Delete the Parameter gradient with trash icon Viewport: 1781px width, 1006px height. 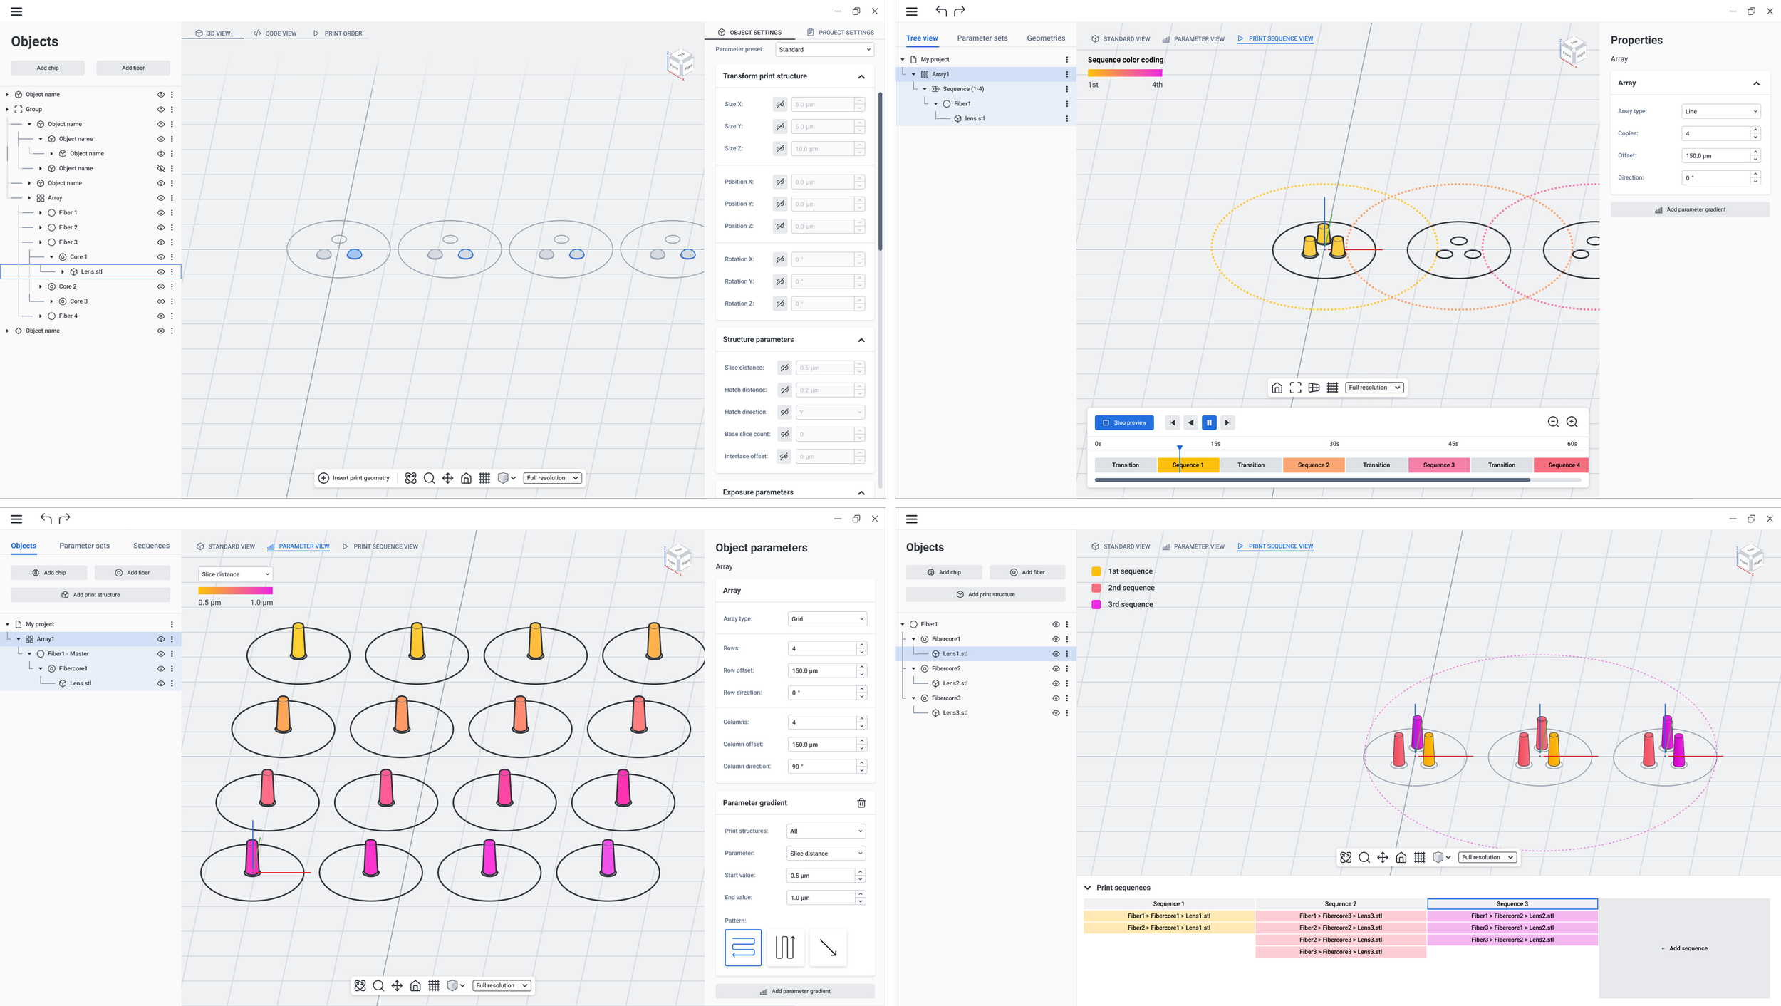point(861,803)
